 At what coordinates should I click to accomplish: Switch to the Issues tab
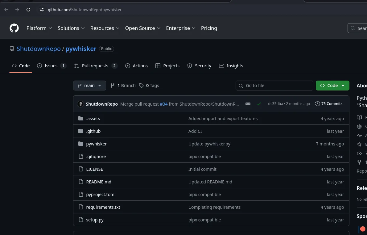(x=52, y=66)
